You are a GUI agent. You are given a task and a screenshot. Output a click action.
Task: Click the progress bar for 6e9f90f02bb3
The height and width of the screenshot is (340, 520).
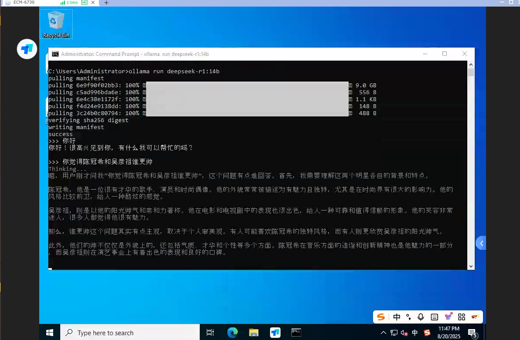[247, 85]
